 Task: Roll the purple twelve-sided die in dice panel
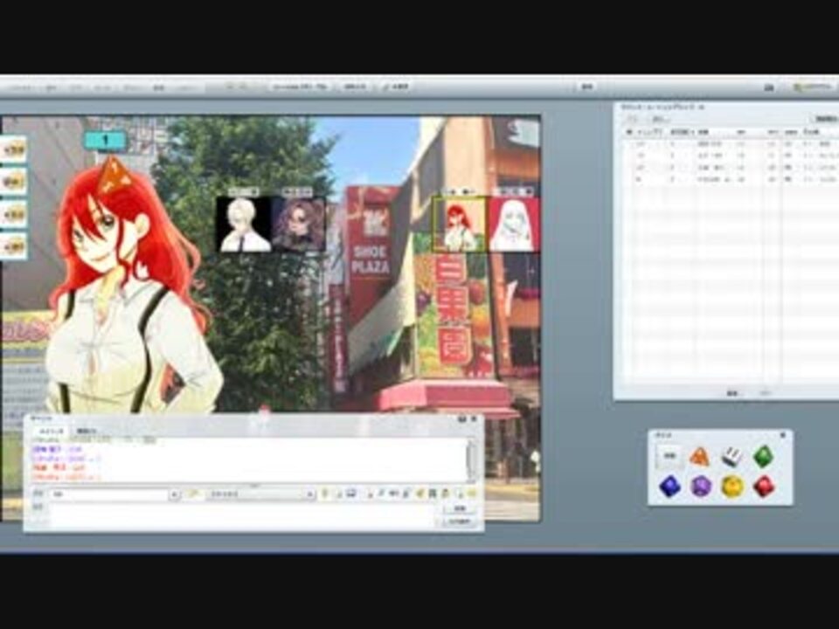tap(700, 487)
